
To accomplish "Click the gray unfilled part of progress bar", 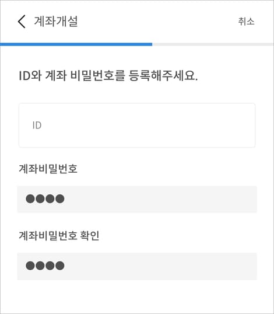I will pos(213,44).
